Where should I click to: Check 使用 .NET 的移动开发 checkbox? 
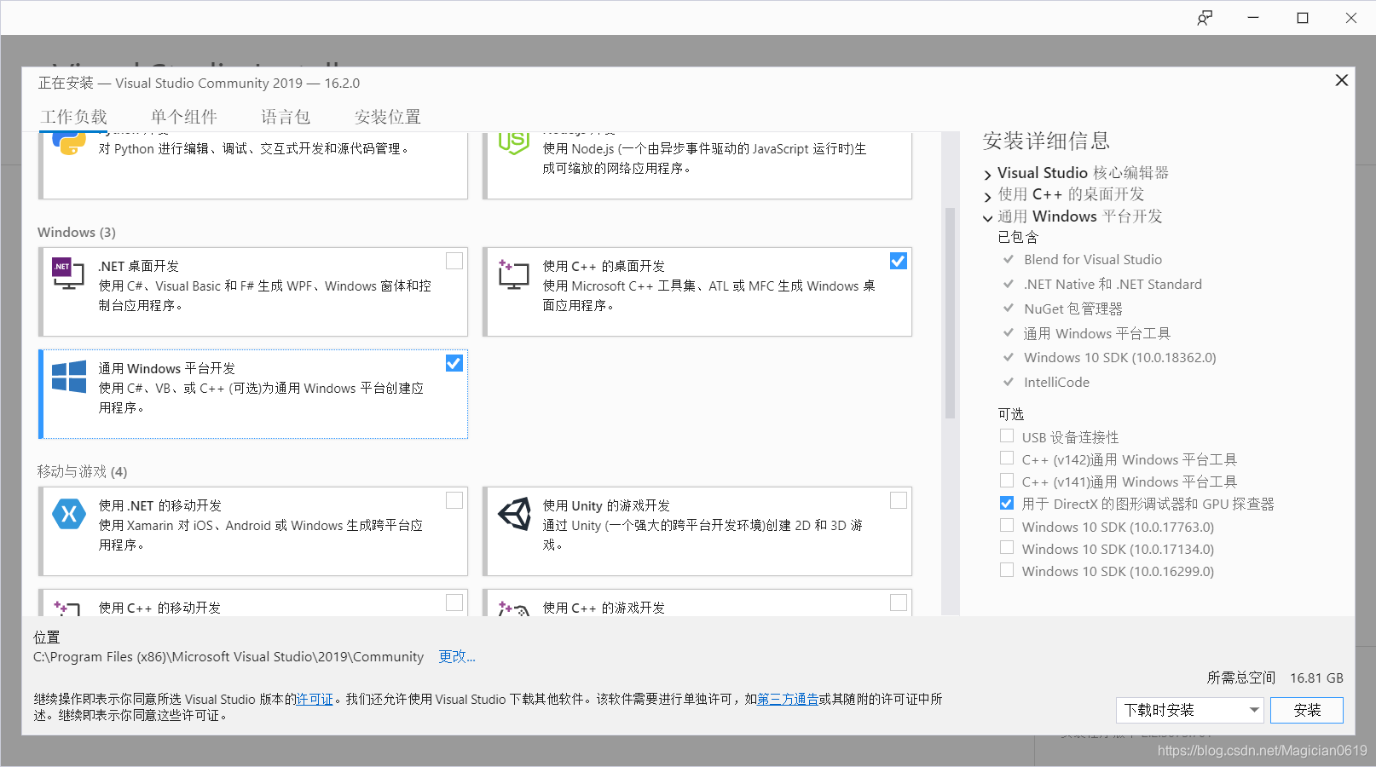454,500
